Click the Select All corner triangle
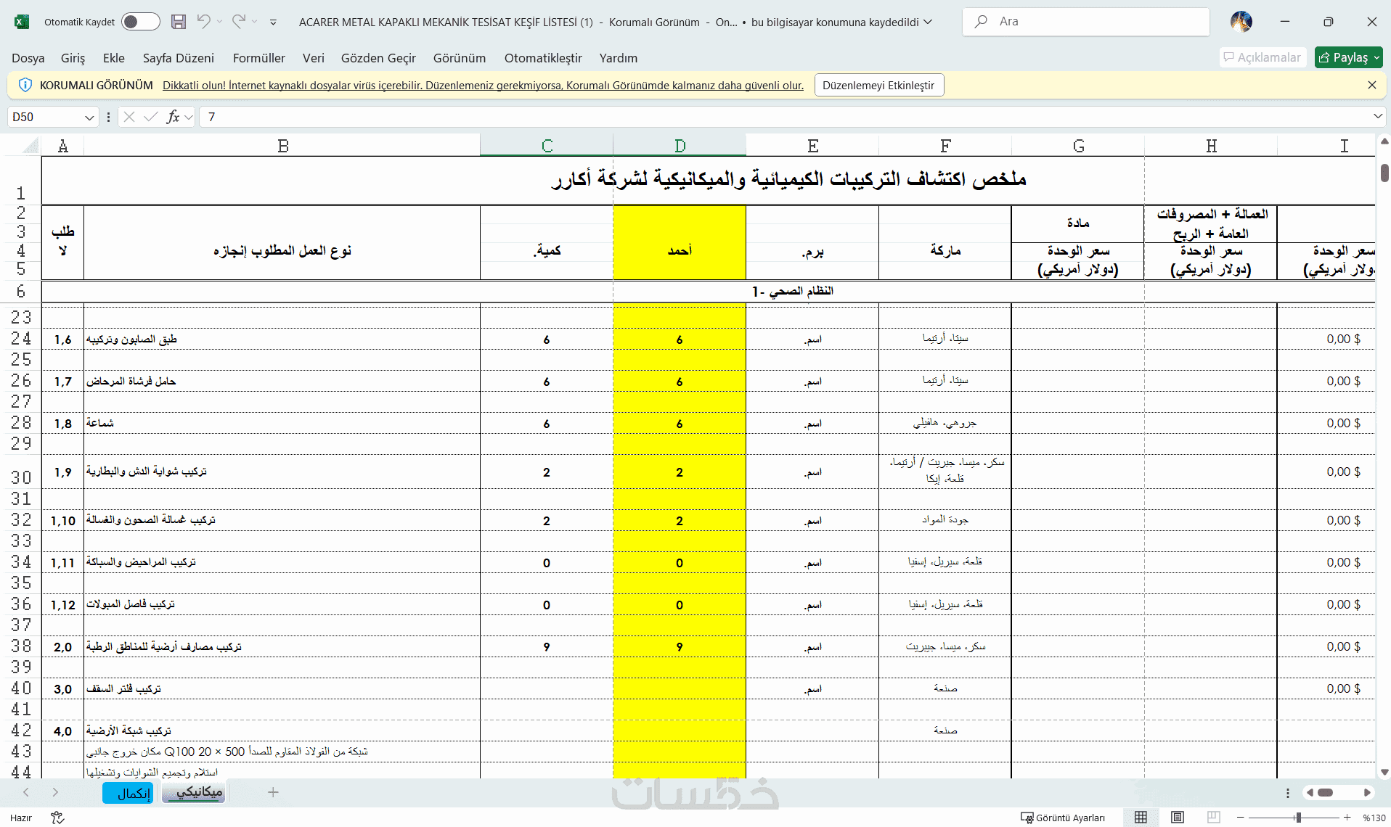The image size is (1391, 827). point(30,146)
